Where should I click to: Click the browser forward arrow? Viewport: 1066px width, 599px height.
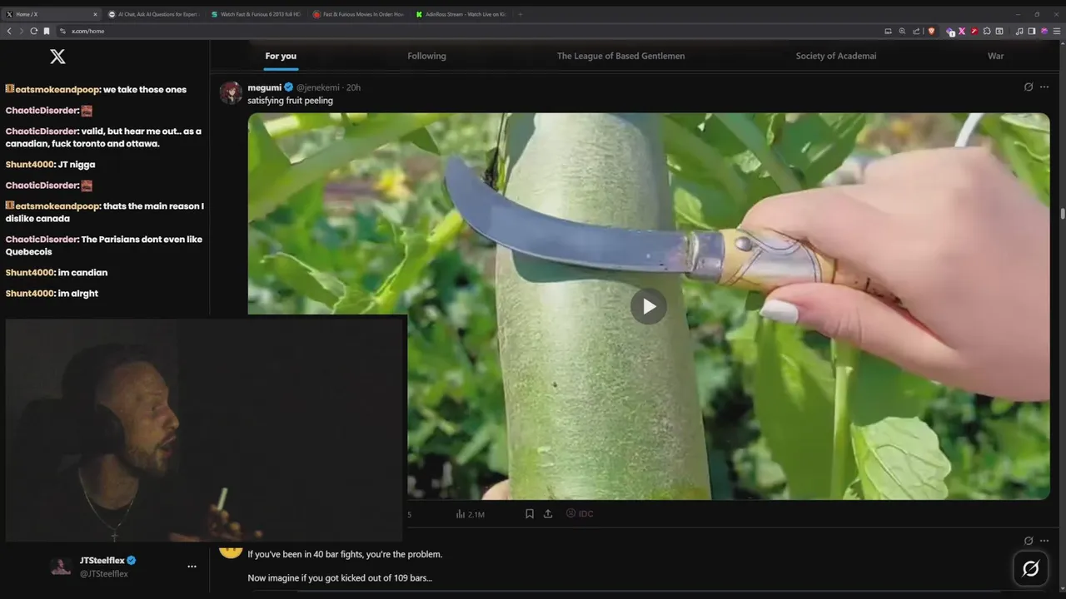pos(22,31)
